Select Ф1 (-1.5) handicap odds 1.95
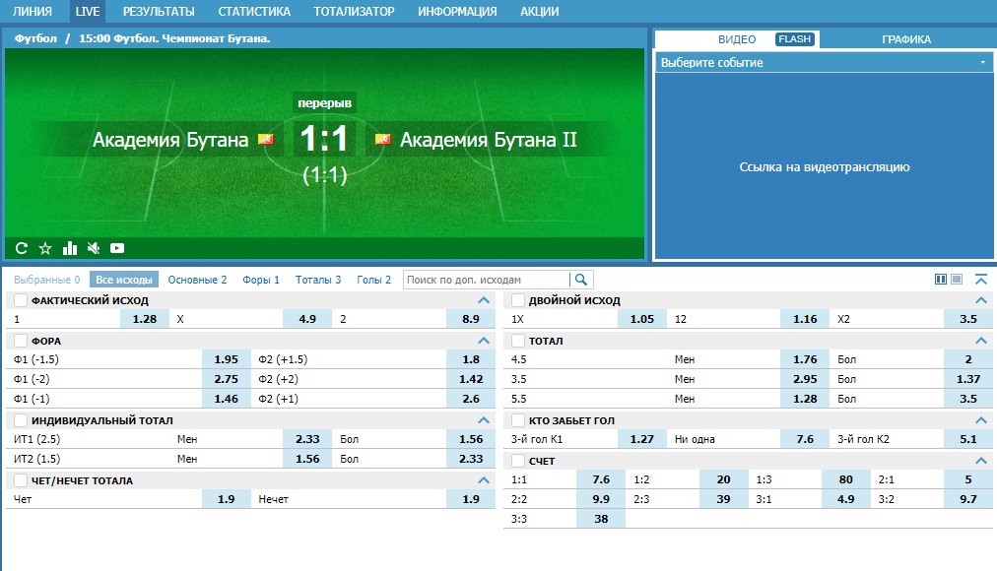This screenshot has height=571, width=997. (x=226, y=359)
